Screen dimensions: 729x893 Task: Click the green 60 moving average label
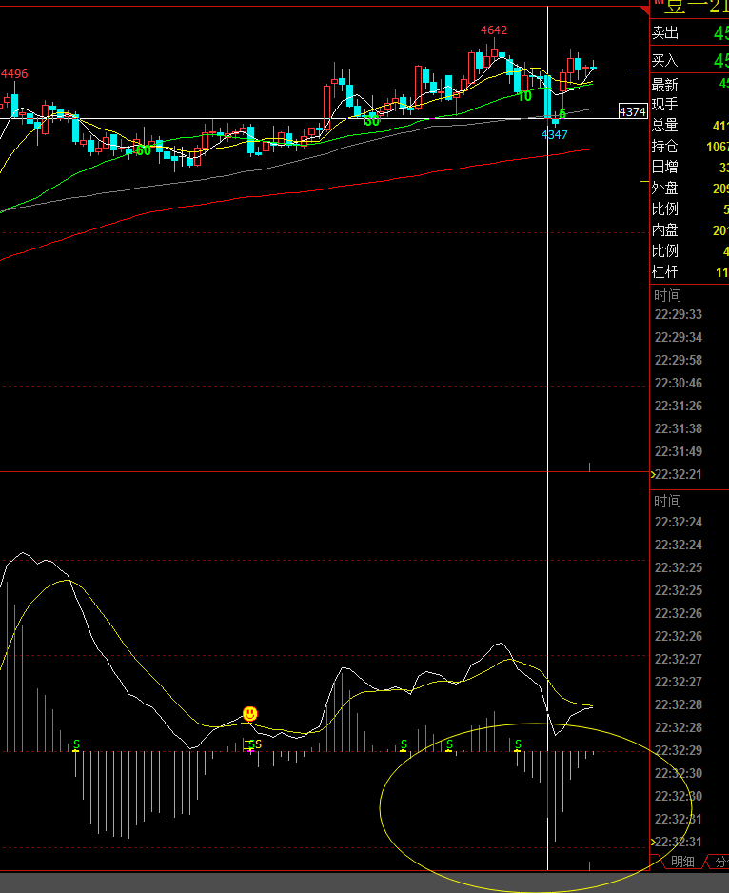coord(143,150)
